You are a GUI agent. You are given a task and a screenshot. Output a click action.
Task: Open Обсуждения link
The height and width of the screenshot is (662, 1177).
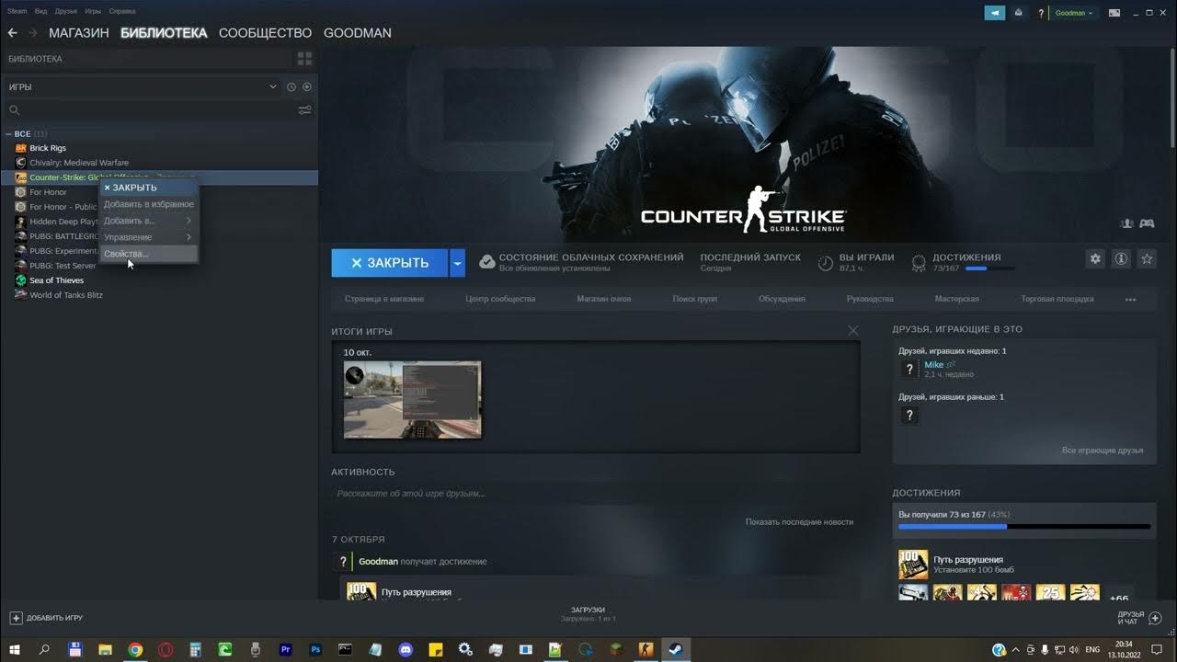[782, 299]
